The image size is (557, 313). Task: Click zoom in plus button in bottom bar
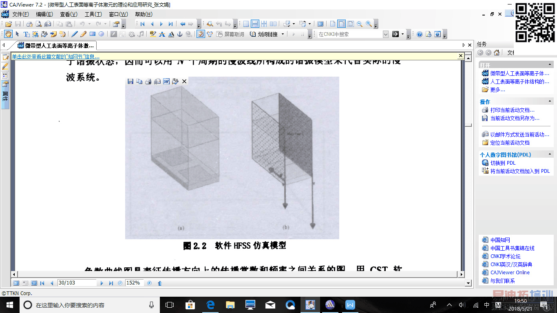click(x=149, y=283)
